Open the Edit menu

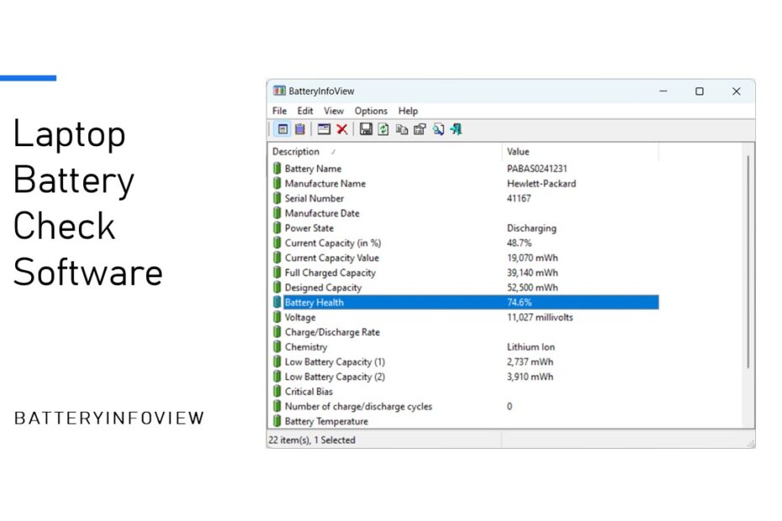point(305,111)
